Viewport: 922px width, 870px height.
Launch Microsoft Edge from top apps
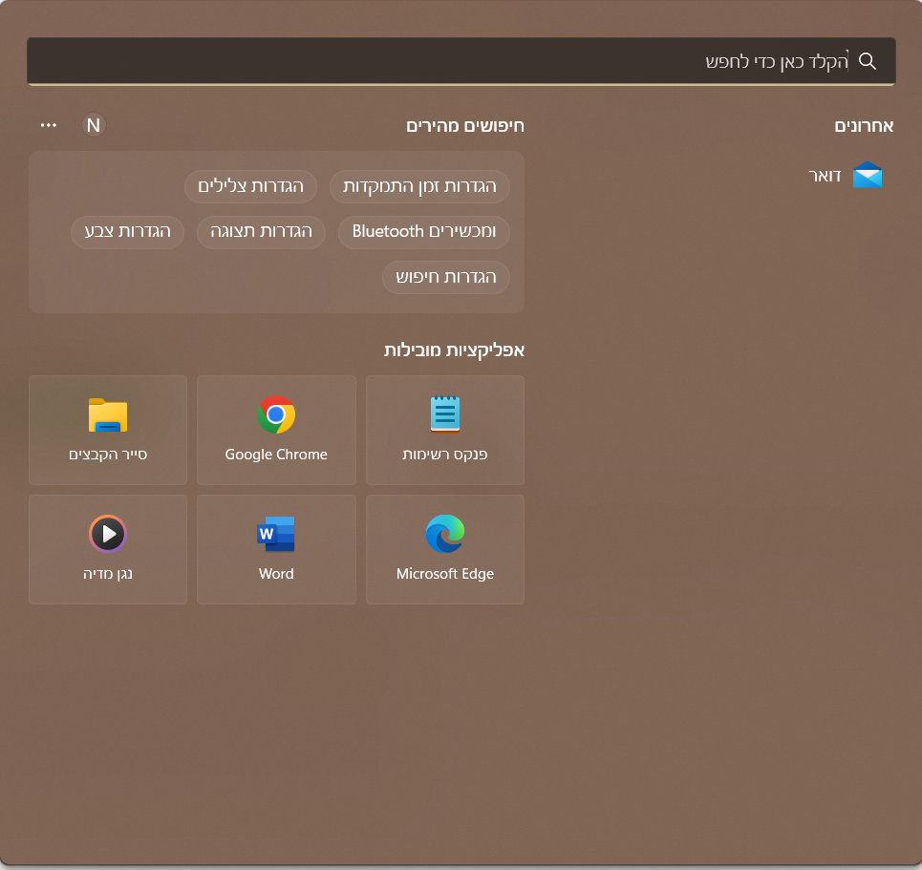(x=445, y=549)
